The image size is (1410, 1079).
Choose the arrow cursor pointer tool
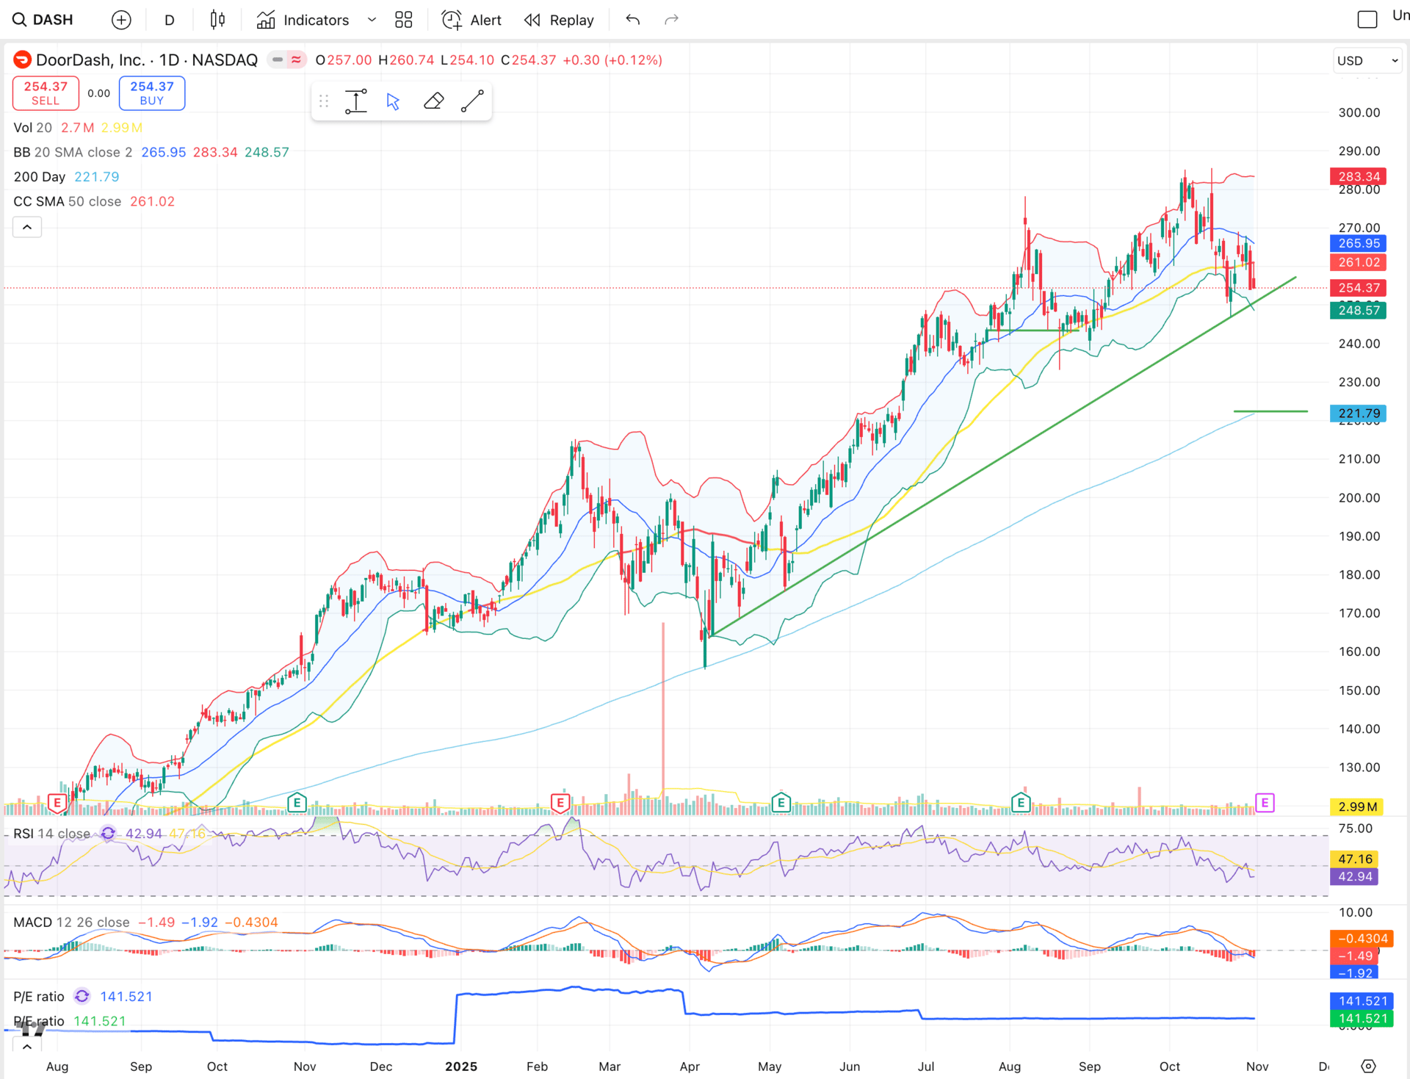click(393, 101)
